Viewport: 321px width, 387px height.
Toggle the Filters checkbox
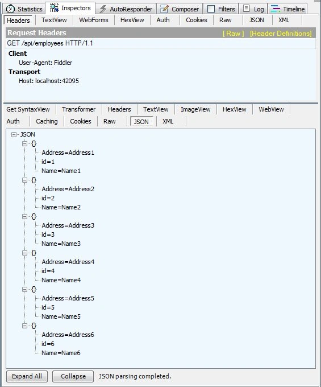pyautogui.click(x=211, y=9)
